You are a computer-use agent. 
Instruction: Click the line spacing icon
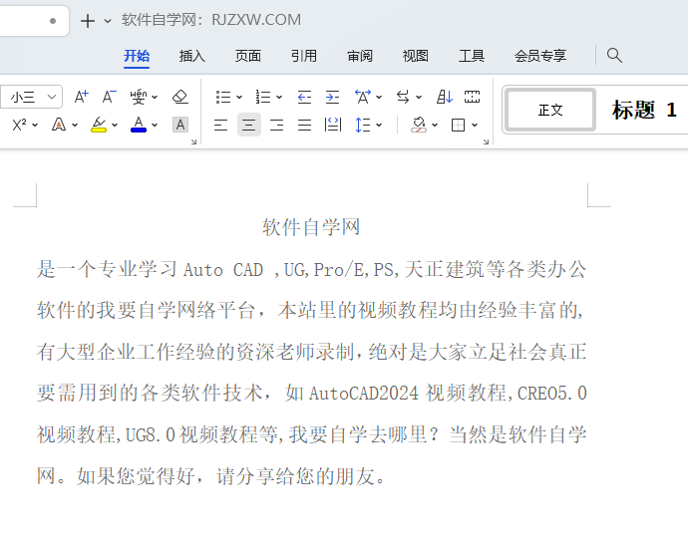[x=363, y=126]
